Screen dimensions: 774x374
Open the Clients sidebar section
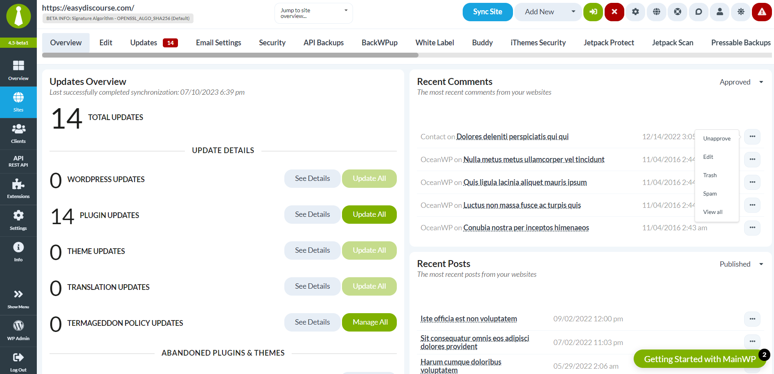pos(18,134)
